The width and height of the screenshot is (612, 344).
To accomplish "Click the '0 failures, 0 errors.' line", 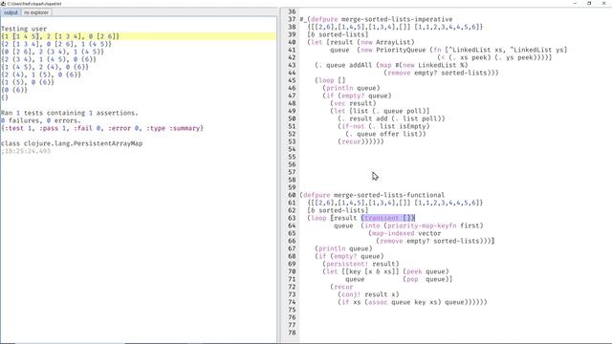I will tap(40, 120).
